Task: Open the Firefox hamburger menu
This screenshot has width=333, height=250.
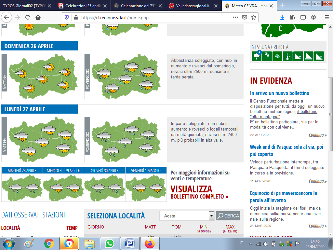Action: click(326, 18)
